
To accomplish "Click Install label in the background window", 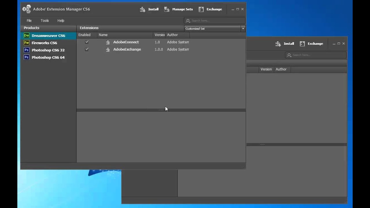I will coord(289,44).
